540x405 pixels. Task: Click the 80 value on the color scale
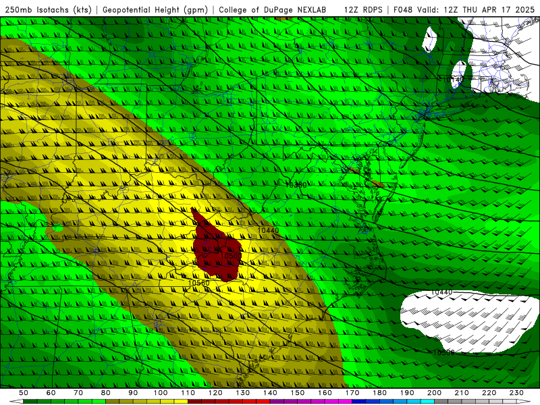tap(106, 393)
